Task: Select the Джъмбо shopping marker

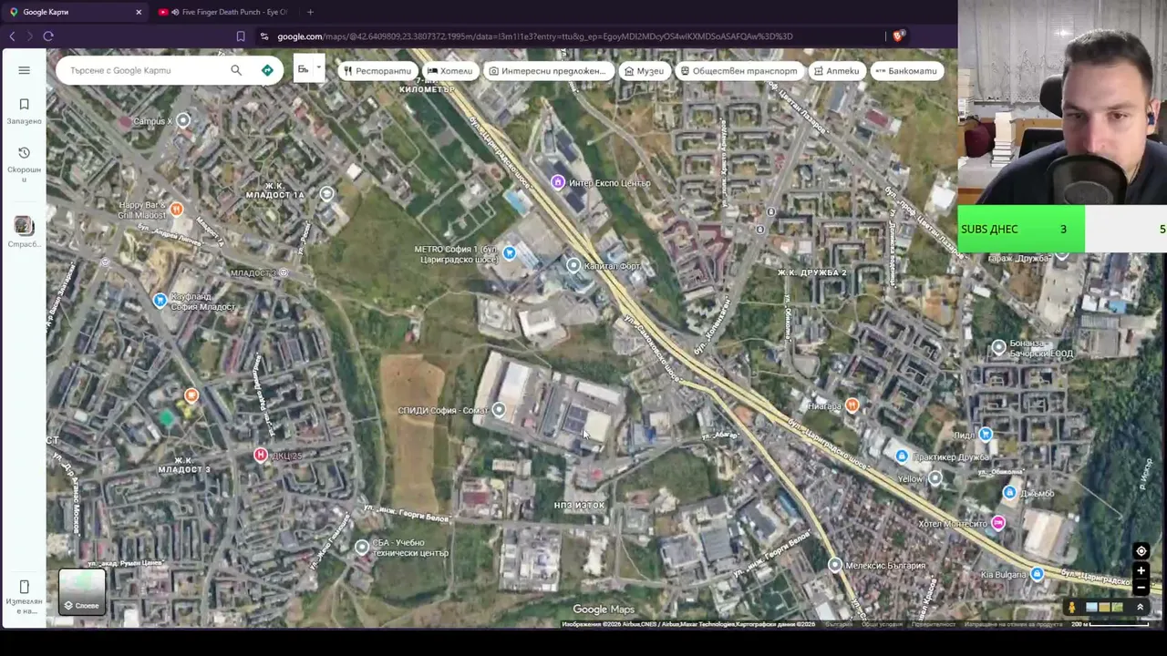Action: [1009, 493]
